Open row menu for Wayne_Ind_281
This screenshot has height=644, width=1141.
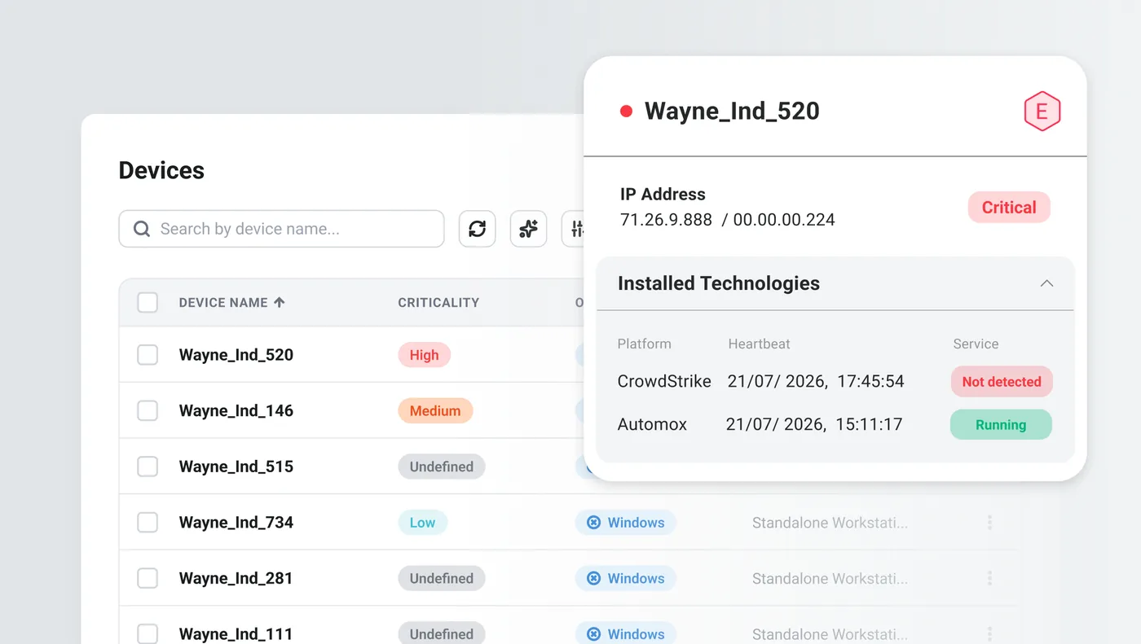[x=989, y=578]
